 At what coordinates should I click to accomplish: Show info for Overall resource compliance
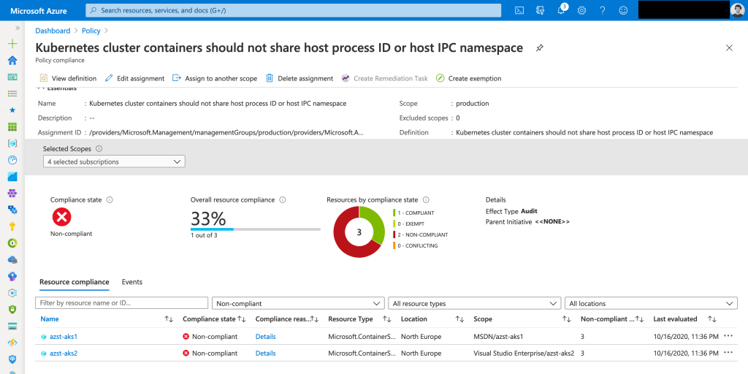pos(282,200)
